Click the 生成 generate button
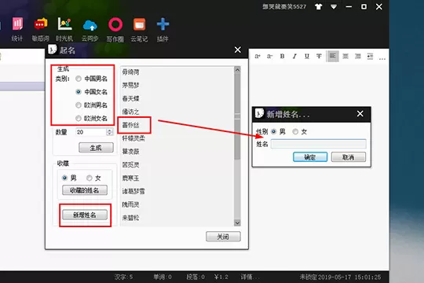This screenshot has height=283, width=424. [96, 148]
